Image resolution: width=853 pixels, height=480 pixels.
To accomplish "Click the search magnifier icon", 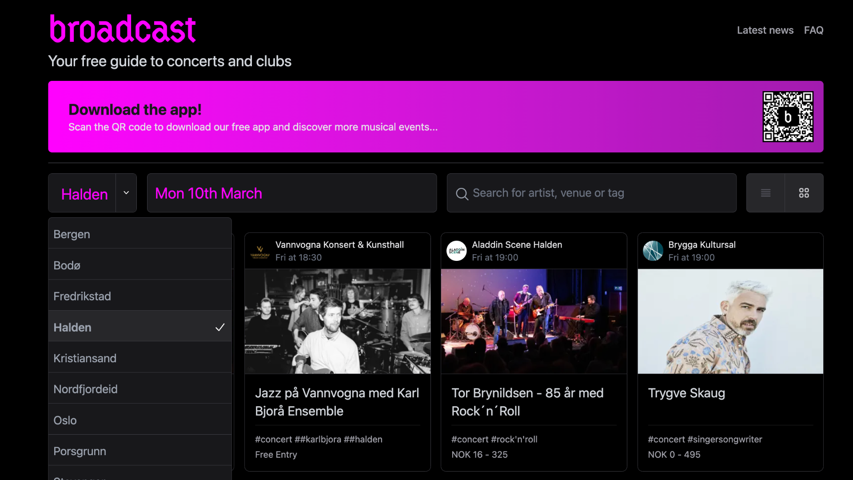I will click(462, 194).
